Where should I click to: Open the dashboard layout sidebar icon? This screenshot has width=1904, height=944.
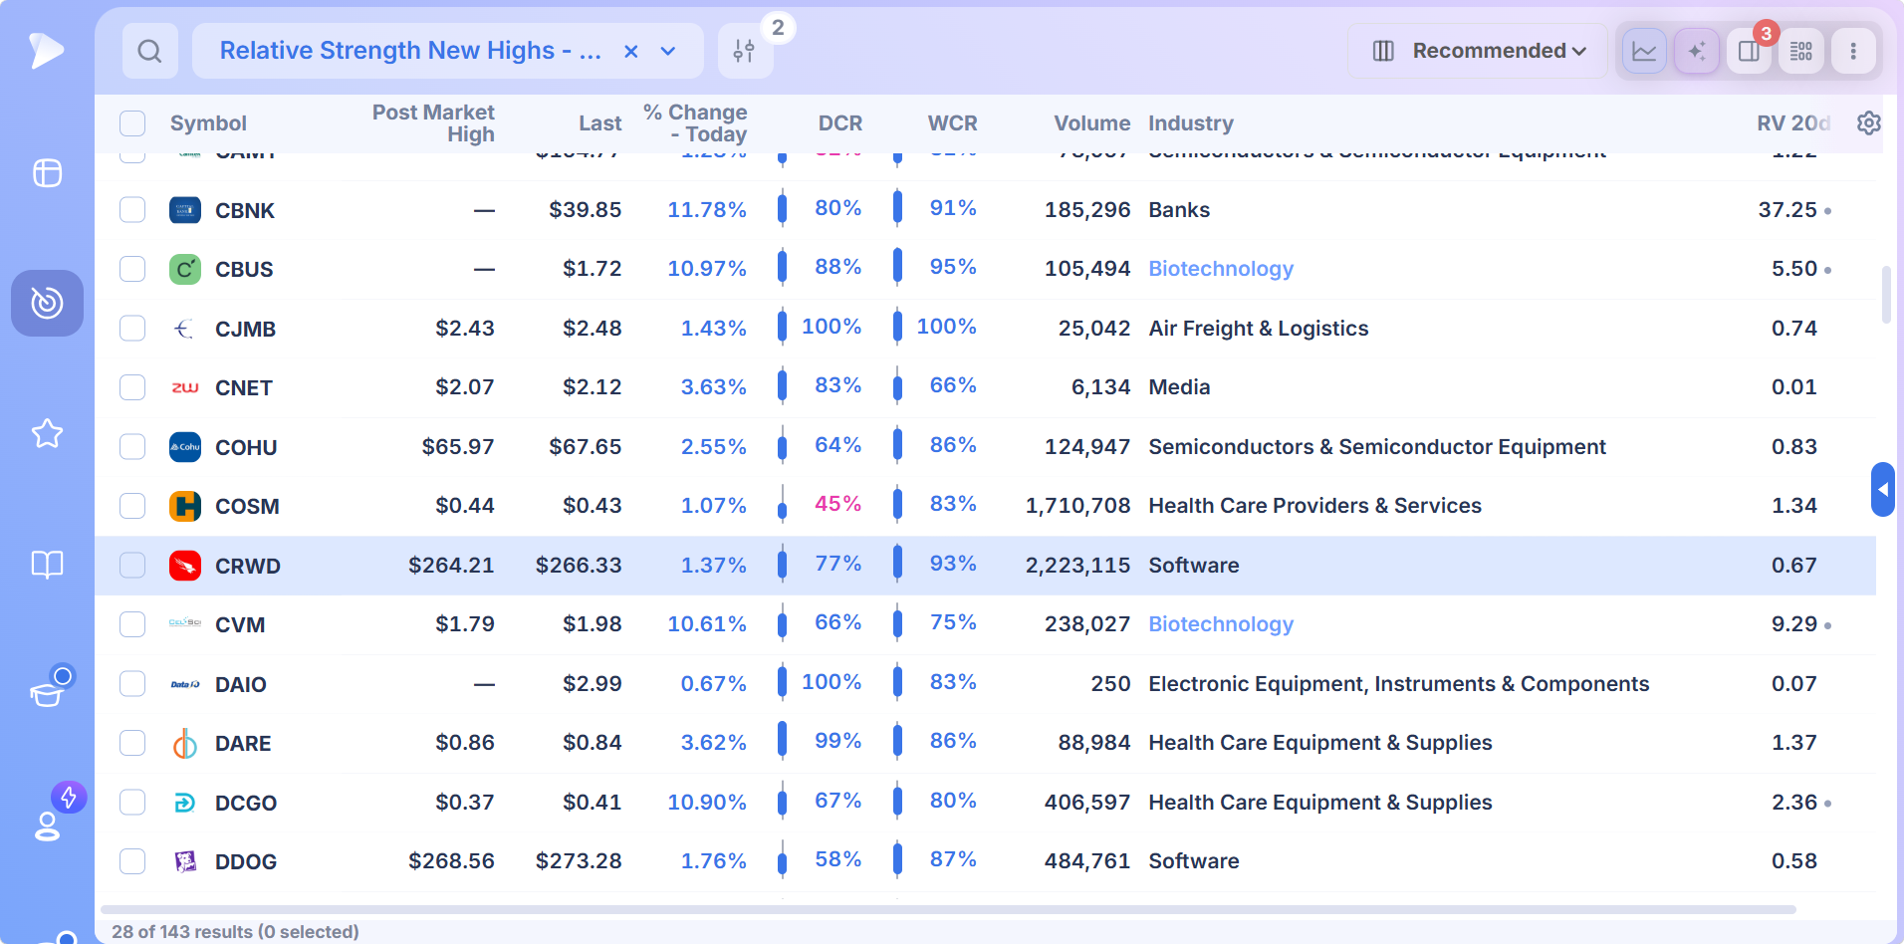coord(47,173)
